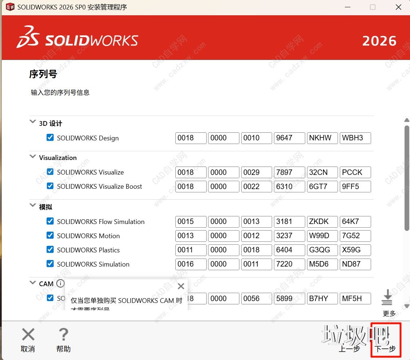Image resolution: width=410 pixels, height=360 pixels.
Task: Uncheck SOLIDWORKS Flow Simulation checkbox
Action: click(x=50, y=221)
